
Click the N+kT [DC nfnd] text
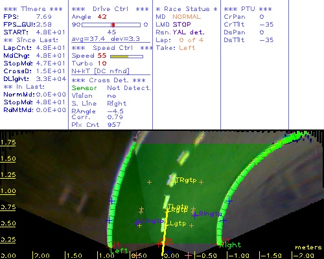[100, 71]
